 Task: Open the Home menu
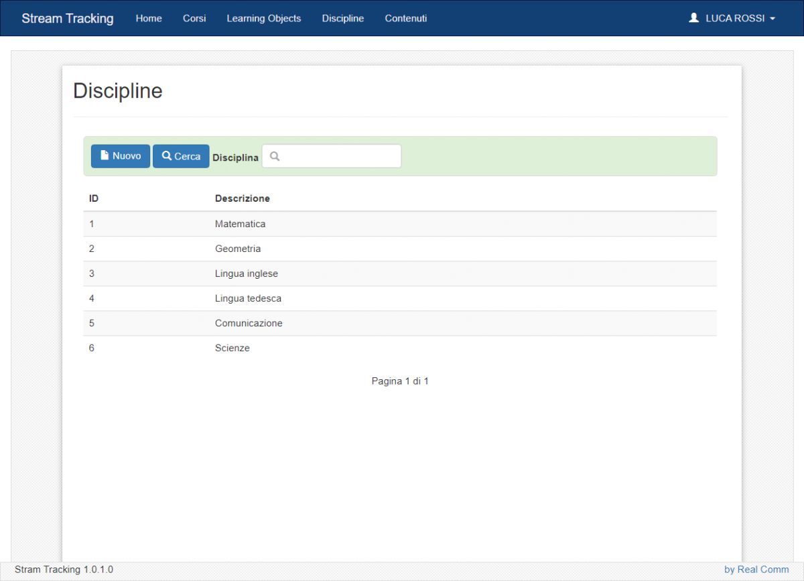(x=149, y=18)
